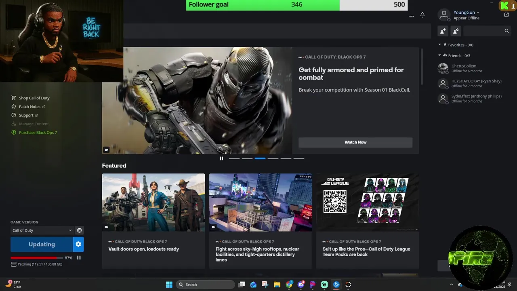Click the video icon on the Vault doors card

point(106,227)
